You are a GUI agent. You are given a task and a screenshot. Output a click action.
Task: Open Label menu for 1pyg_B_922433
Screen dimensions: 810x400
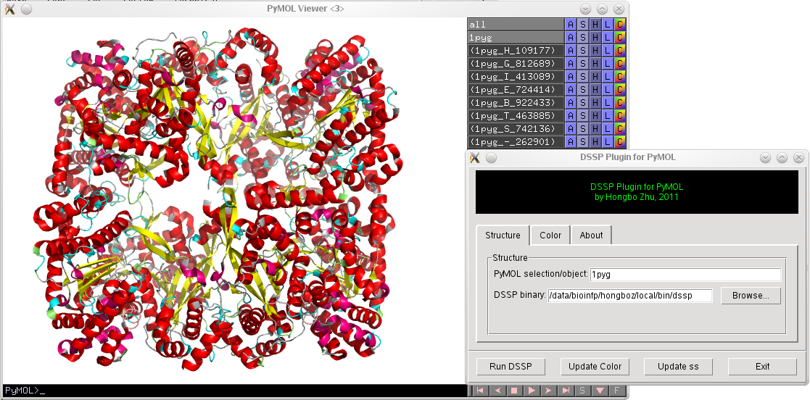pyautogui.click(x=608, y=103)
